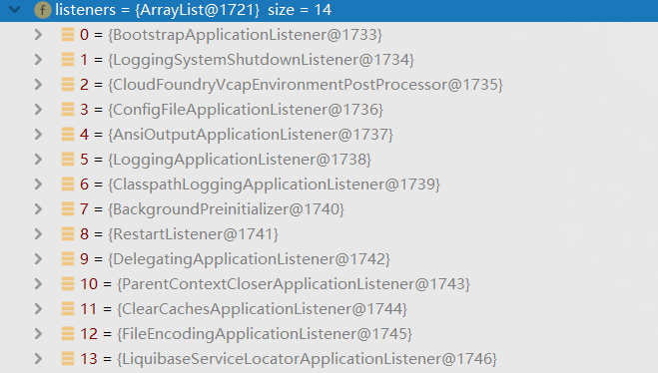Select the ConfigFileApplicationListener@1736 value text

click(x=246, y=110)
